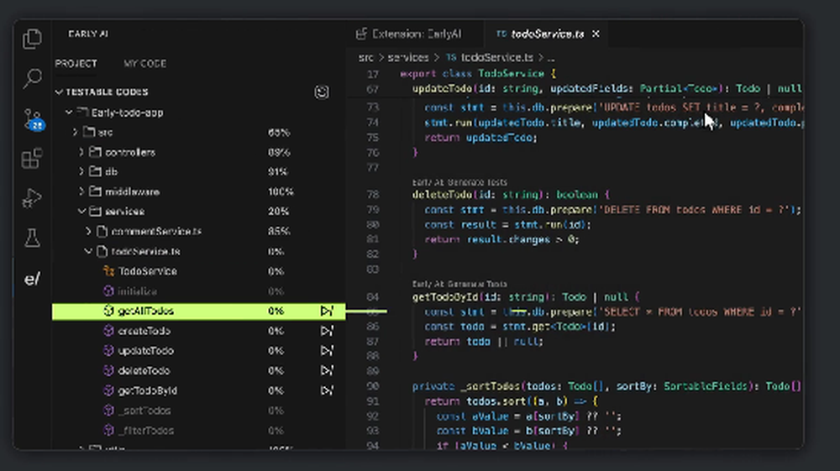Collapse the TESTABLE CODES section
The height and width of the screenshot is (471, 840).
(x=59, y=92)
